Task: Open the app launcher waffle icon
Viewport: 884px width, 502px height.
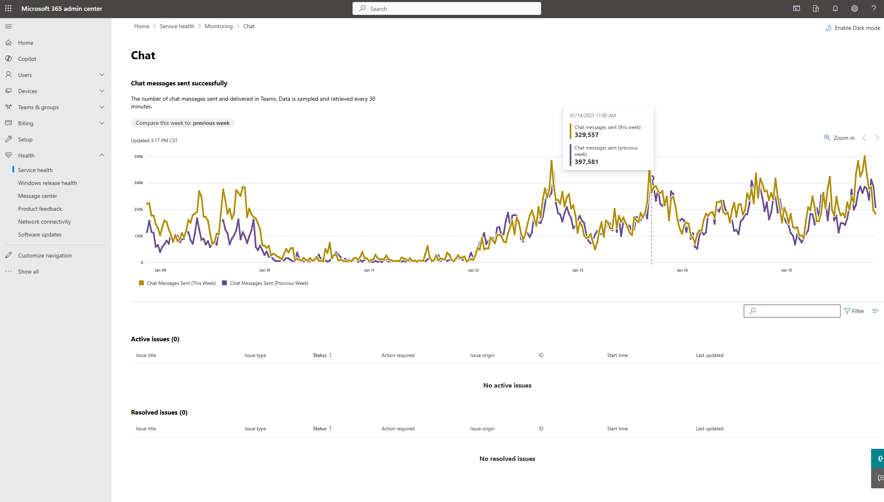Action: tap(8, 8)
